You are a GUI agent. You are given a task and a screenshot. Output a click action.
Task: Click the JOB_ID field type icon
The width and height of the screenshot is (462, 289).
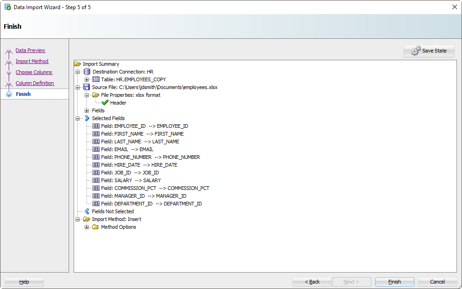tap(96, 173)
